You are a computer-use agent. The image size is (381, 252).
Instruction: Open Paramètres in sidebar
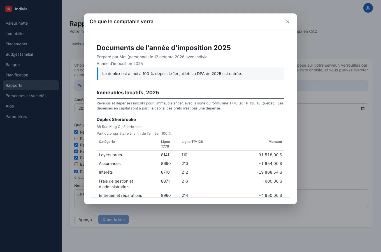click(x=31, y=116)
